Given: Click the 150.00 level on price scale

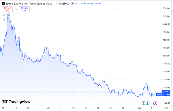Looking at the screenshot, I should (x=166, y=64).
